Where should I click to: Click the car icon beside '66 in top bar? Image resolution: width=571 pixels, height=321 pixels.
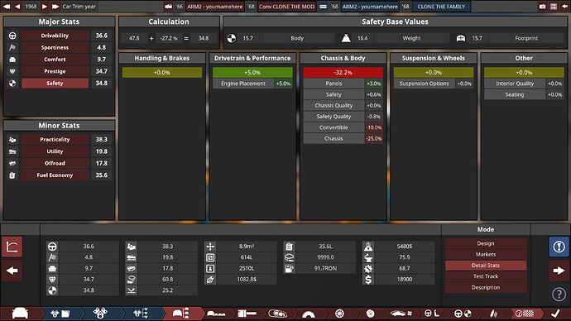click(x=168, y=7)
